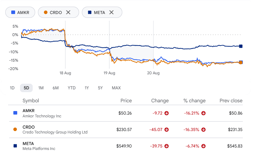Click the down arrow beside -16.21% change
This screenshot has width=253, height=158.
coord(203,113)
